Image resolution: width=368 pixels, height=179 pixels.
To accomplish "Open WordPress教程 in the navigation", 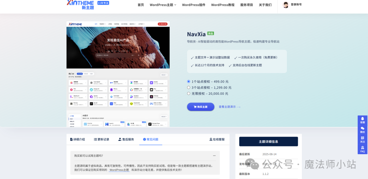I will pos(223,5).
